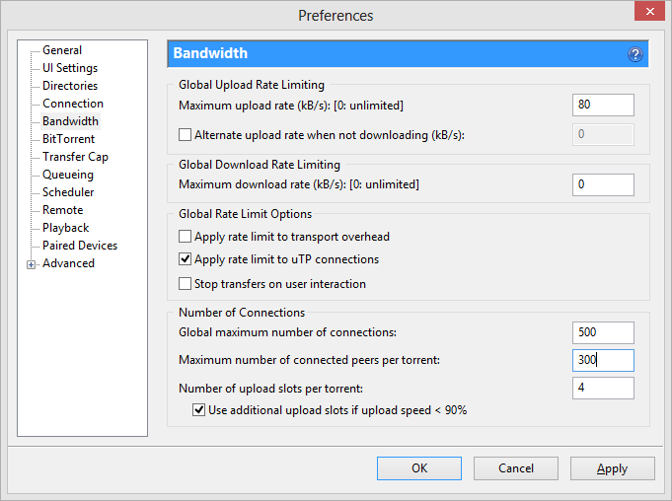Enable alternate upload rate when not downloading
The height and width of the screenshot is (501, 672).
click(185, 134)
